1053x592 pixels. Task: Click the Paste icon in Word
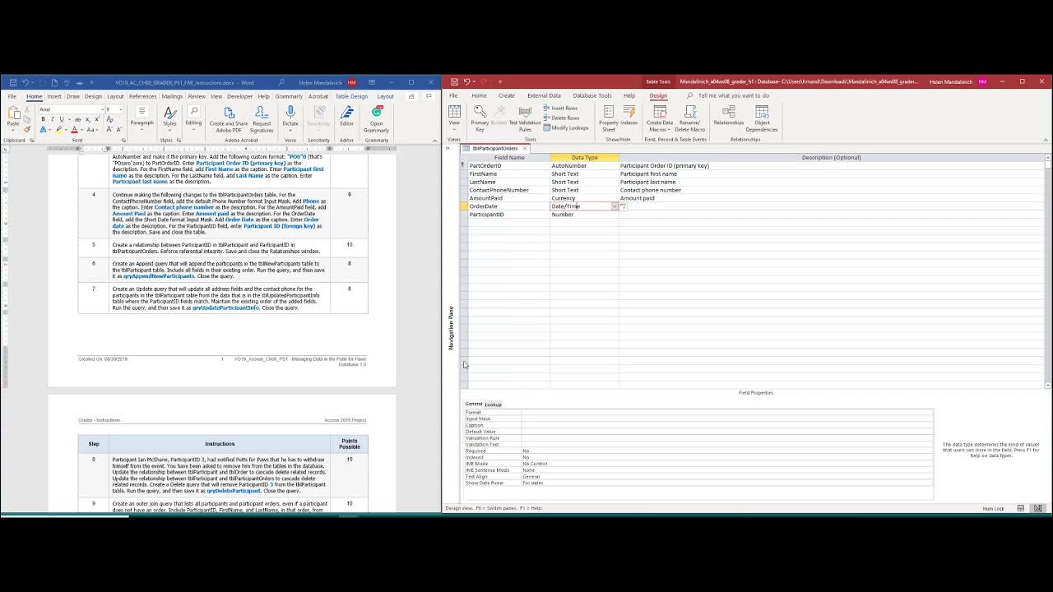point(12,118)
